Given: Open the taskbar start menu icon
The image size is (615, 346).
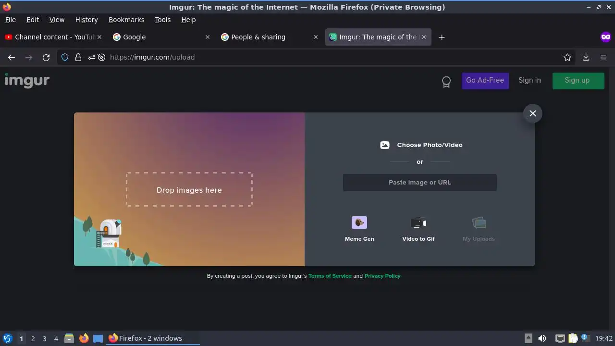Looking at the screenshot, I should pyautogui.click(x=8, y=338).
